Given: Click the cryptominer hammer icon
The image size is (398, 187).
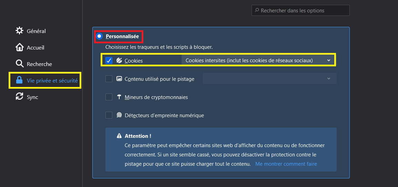Looking at the screenshot, I should tap(119, 97).
